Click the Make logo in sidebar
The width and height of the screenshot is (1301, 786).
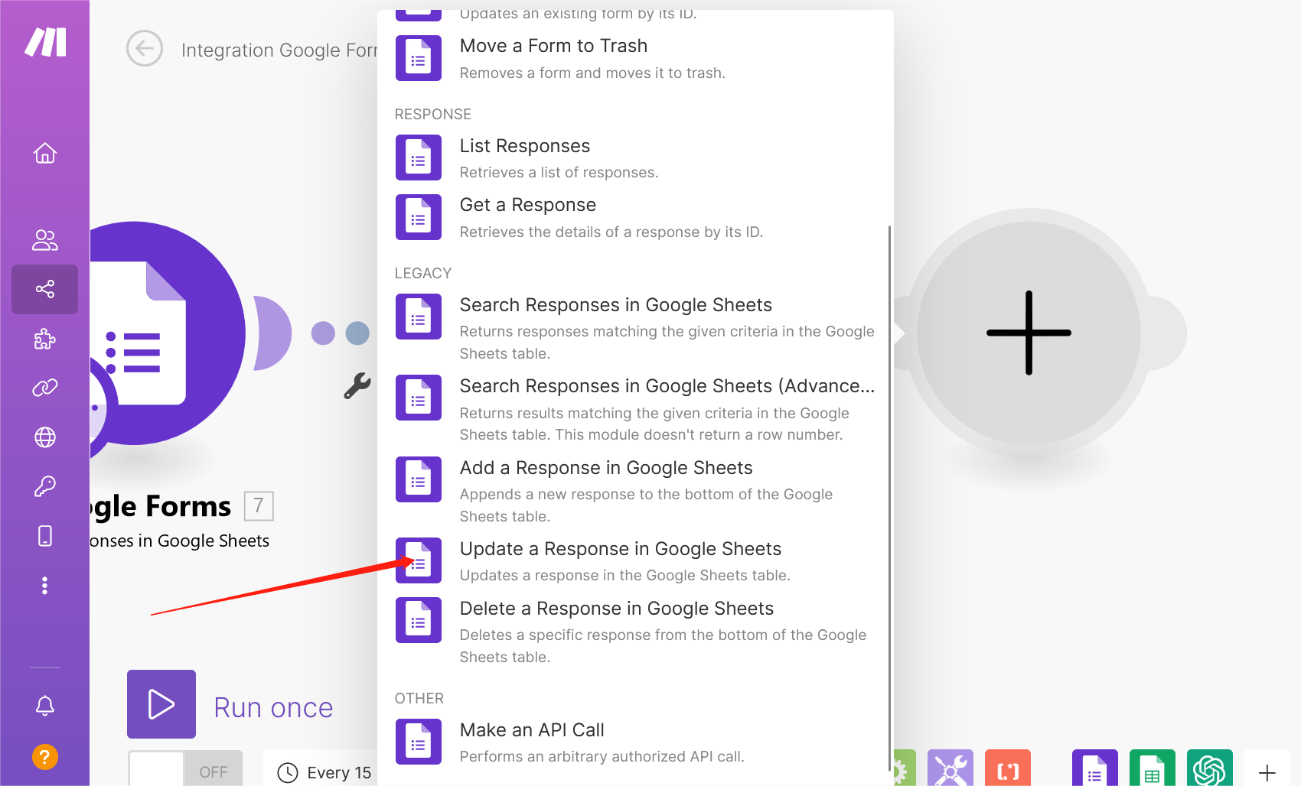(x=45, y=42)
